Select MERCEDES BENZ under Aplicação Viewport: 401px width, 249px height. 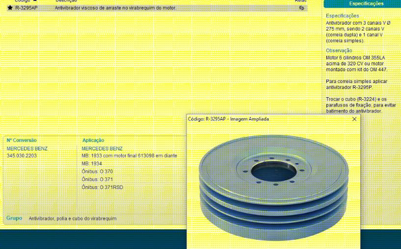pyautogui.click(x=102, y=148)
